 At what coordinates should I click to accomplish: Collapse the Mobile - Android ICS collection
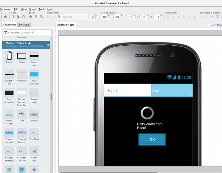click(48, 45)
